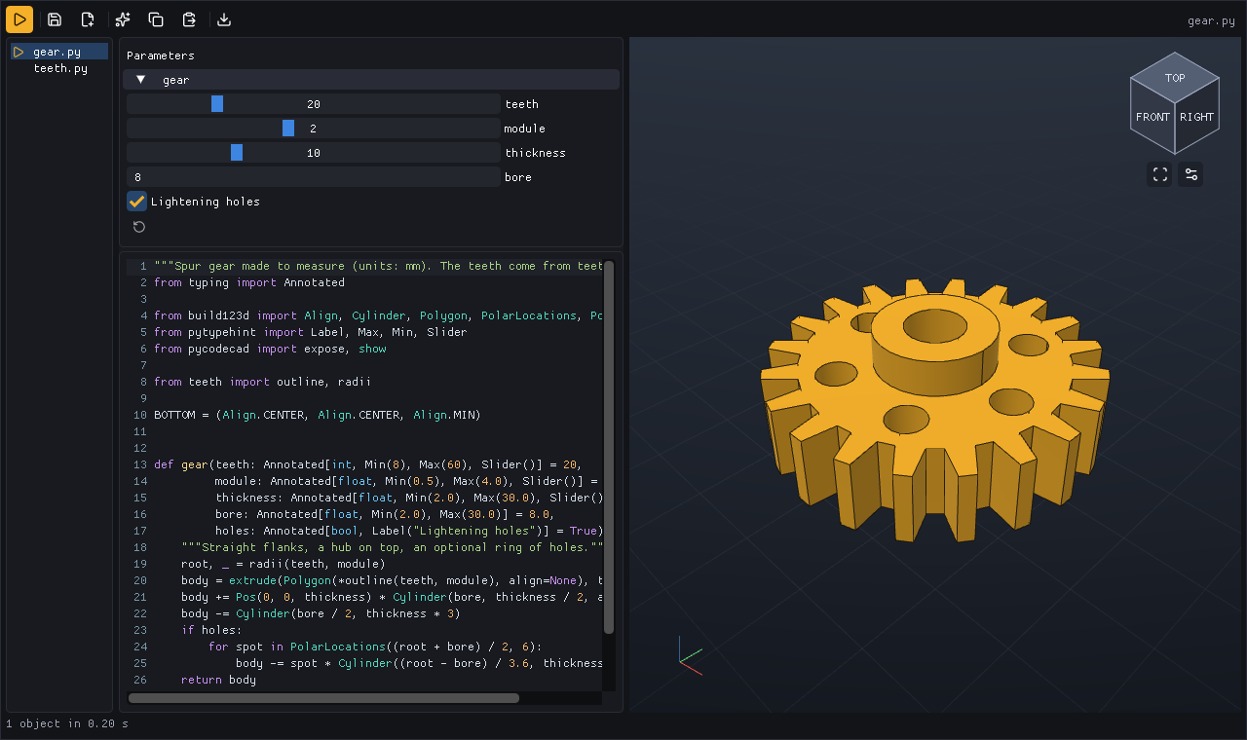Image resolution: width=1247 pixels, height=740 pixels.
Task: Click the clipboard export icon
Action: (x=190, y=19)
